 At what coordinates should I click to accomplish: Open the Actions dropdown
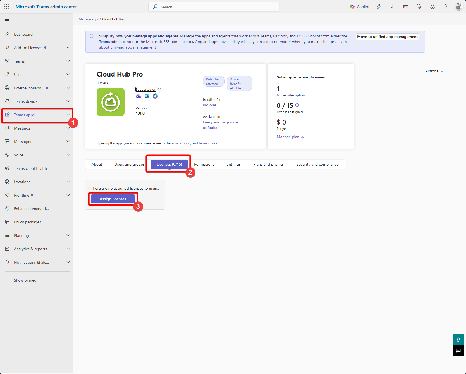pos(434,71)
